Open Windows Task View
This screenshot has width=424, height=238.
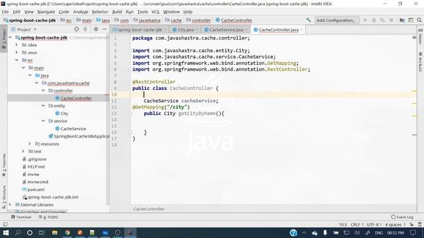click(41, 233)
